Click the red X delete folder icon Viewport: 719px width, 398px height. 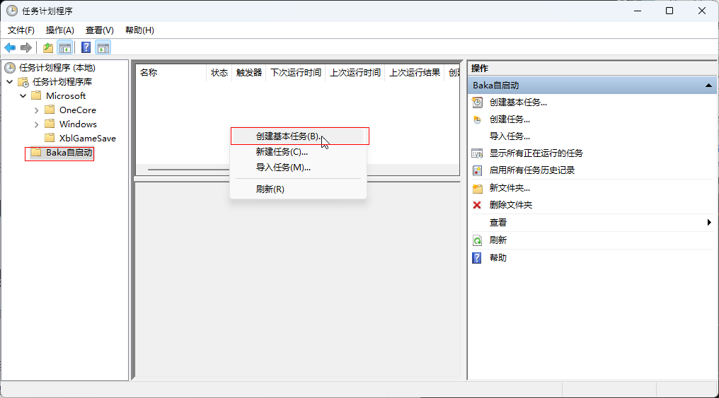(477, 205)
